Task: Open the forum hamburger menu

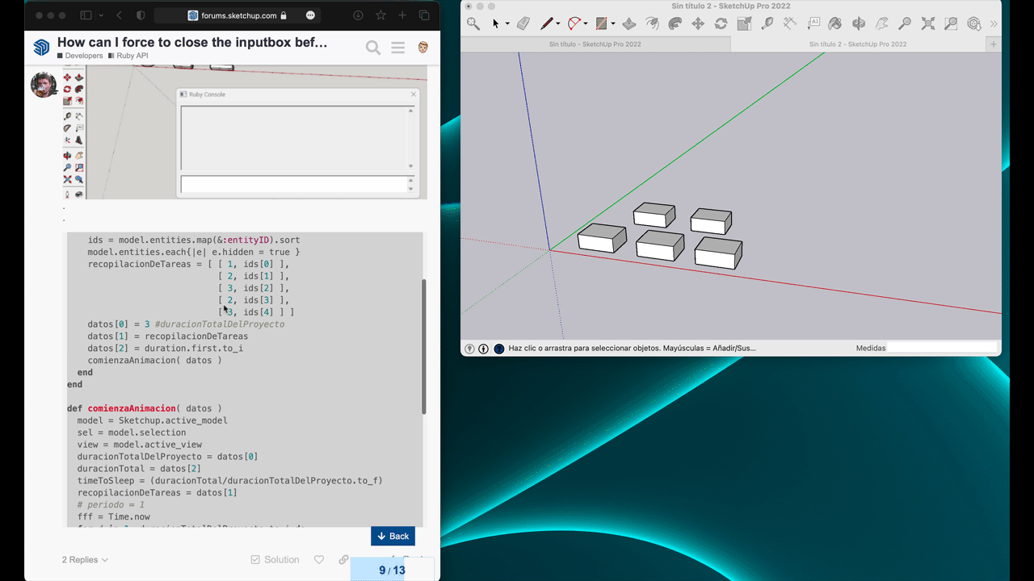Action: click(x=397, y=48)
